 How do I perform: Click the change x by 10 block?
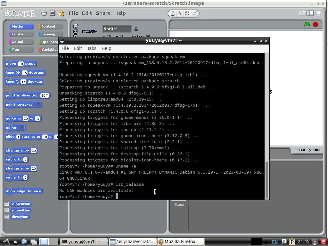[21, 151]
